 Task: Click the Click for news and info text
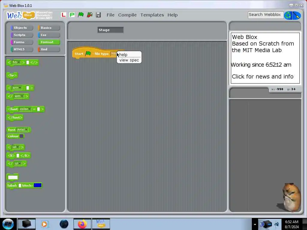263,76
